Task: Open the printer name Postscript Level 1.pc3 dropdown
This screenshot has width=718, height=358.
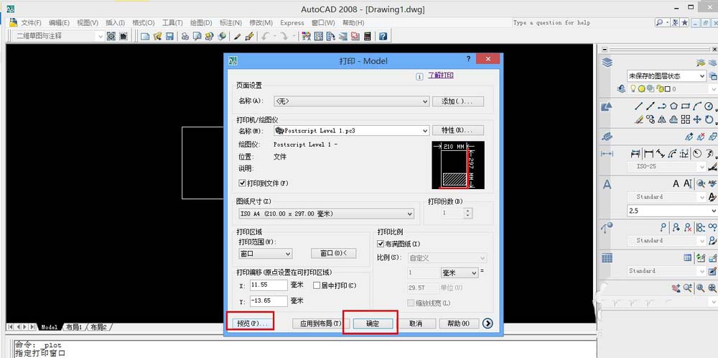Action: click(351, 131)
